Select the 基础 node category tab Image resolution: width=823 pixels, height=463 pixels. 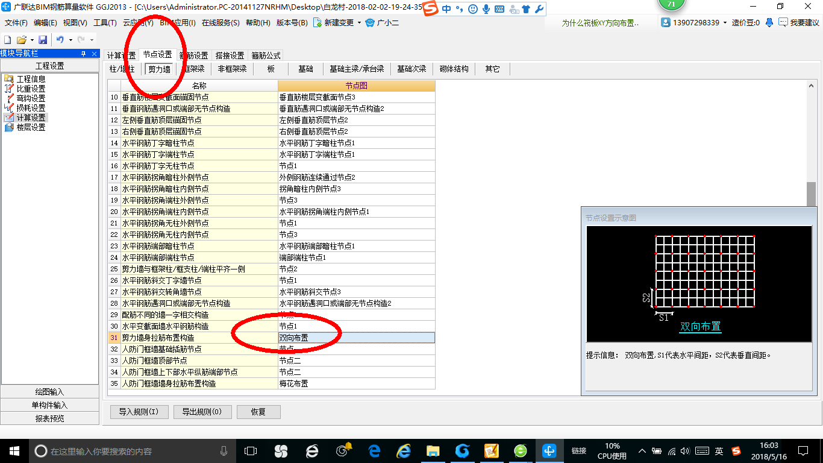tap(305, 69)
